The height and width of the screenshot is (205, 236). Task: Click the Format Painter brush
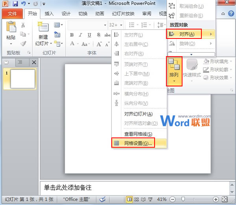pos(23,44)
